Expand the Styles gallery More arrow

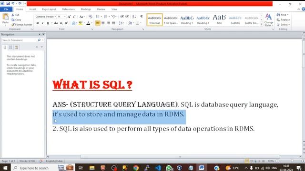[x=262, y=25]
